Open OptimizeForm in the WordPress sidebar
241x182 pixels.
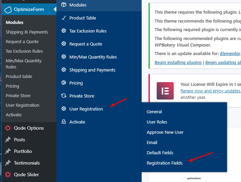pyautogui.click(x=29, y=9)
